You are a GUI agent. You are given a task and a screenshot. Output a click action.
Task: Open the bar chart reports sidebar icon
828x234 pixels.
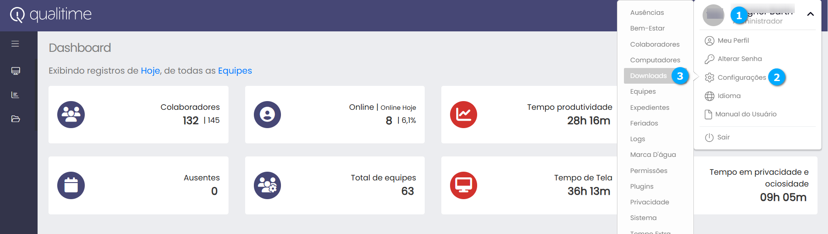(x=15, y=95)
